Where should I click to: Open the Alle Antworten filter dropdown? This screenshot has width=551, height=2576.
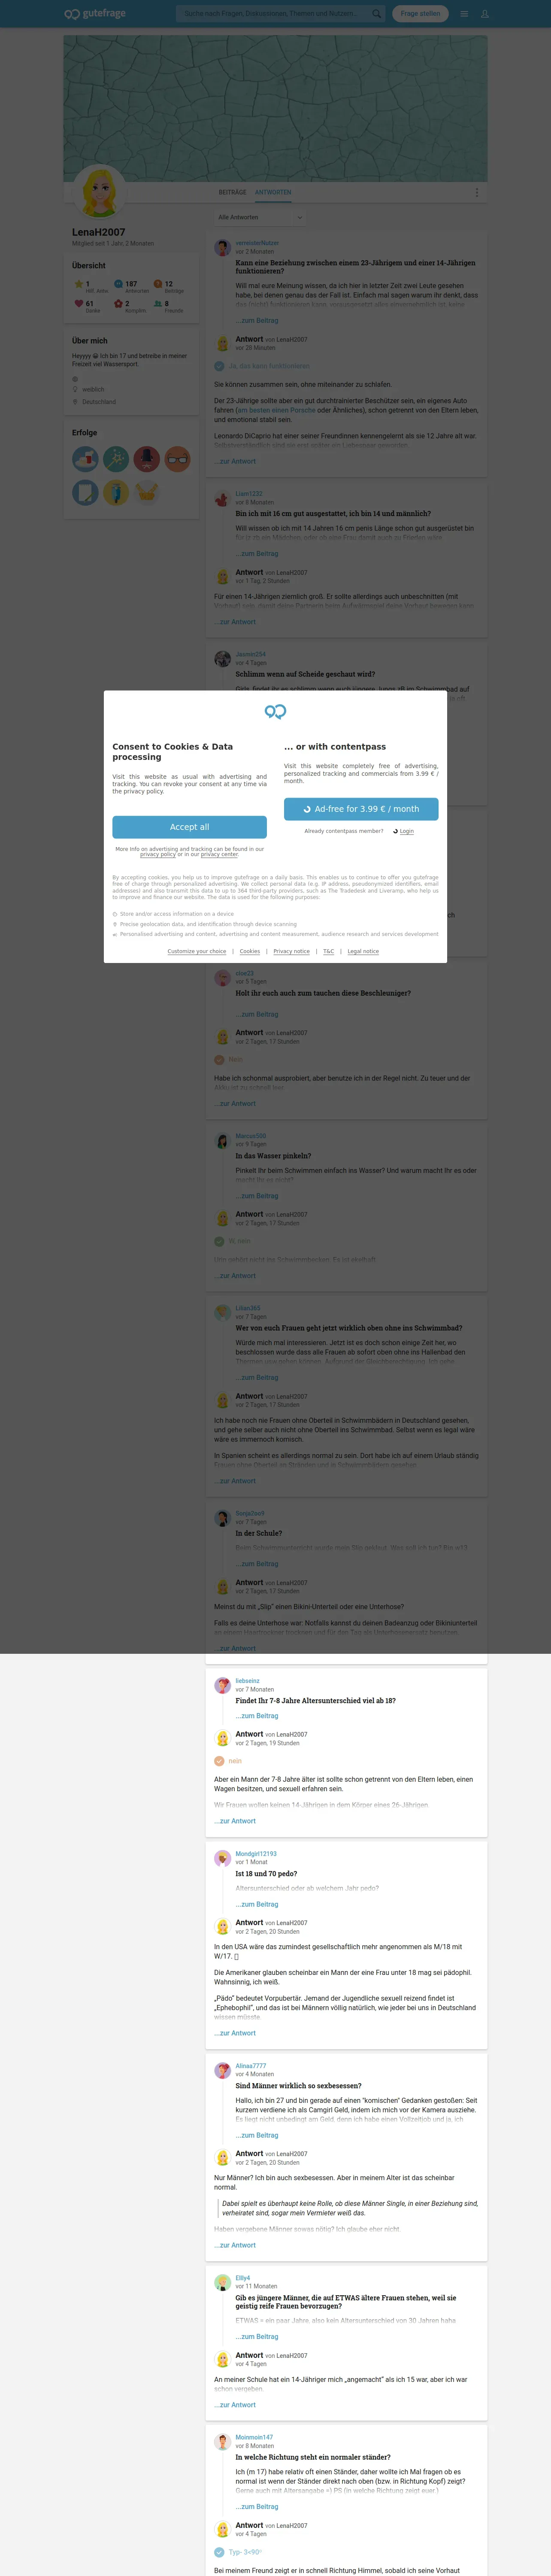click(x=260, y=217)
